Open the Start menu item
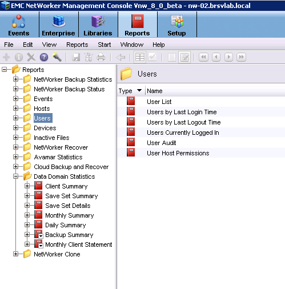 tap(105, 45)
